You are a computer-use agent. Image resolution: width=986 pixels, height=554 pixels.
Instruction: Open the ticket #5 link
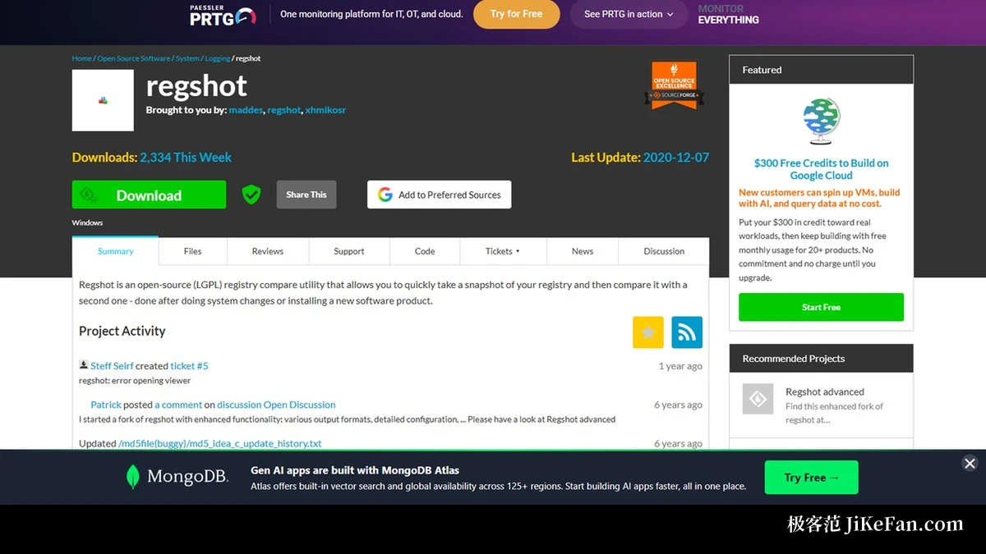coord(190,366)
